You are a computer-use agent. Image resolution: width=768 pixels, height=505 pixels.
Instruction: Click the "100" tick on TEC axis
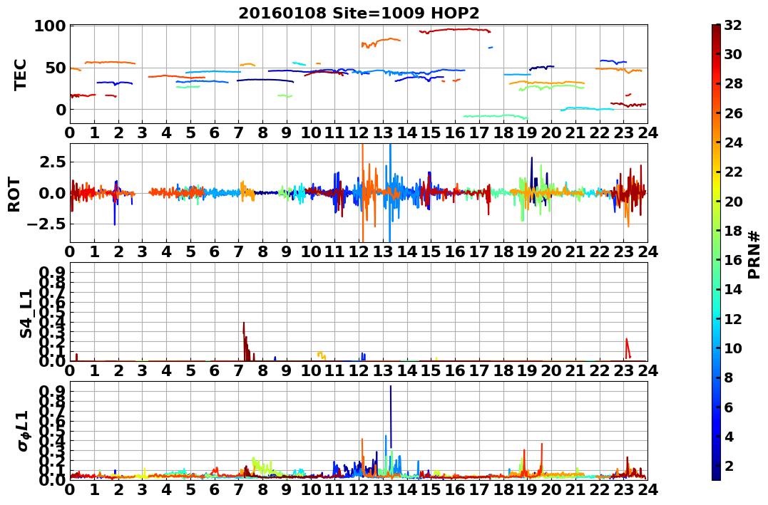click(x=50, y=26)
